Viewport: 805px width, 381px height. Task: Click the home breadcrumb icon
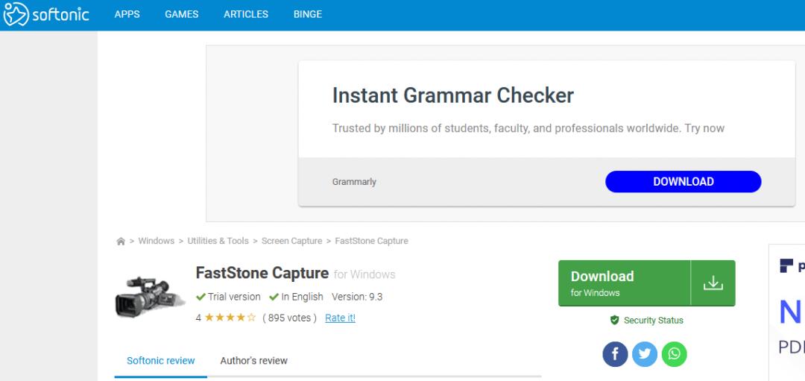(x=121, y=242)
